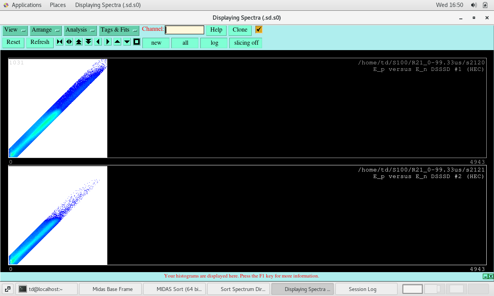Screen dimensions: 494x296
Task: Click the single down arrow icon
Action: 127,42
